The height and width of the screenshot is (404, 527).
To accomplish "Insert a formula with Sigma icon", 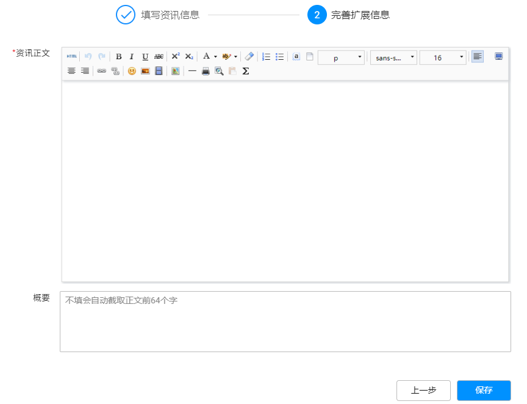I will [246, 71].
